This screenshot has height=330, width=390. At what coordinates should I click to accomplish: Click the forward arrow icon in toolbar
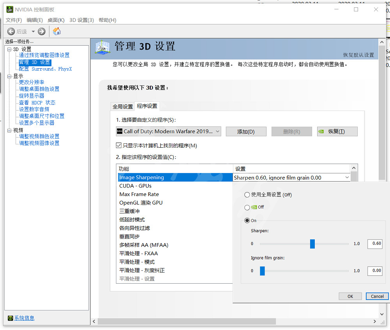point(42,32)
